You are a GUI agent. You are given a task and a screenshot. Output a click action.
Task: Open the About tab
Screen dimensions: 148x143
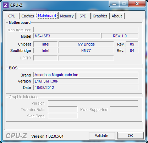(117, 16)
